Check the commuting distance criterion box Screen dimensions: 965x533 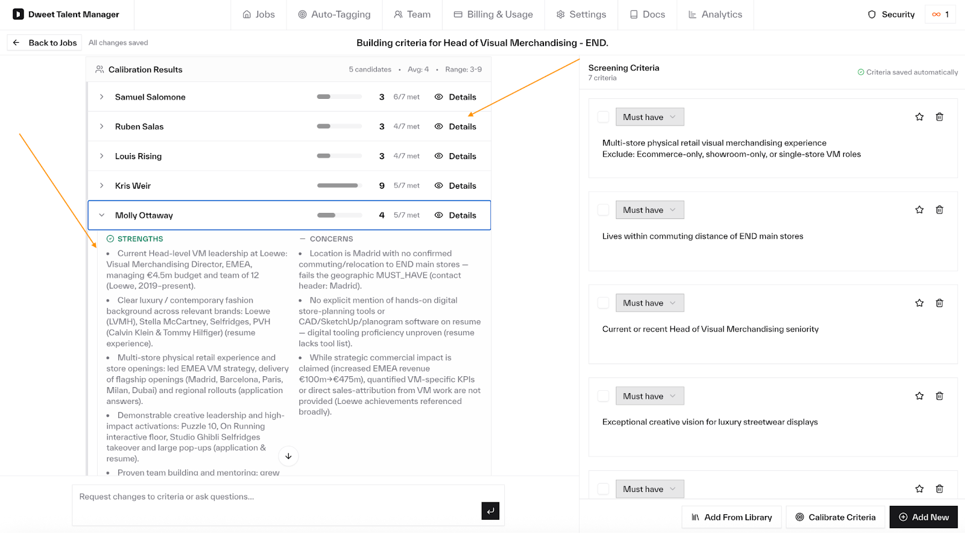(603, 210)
